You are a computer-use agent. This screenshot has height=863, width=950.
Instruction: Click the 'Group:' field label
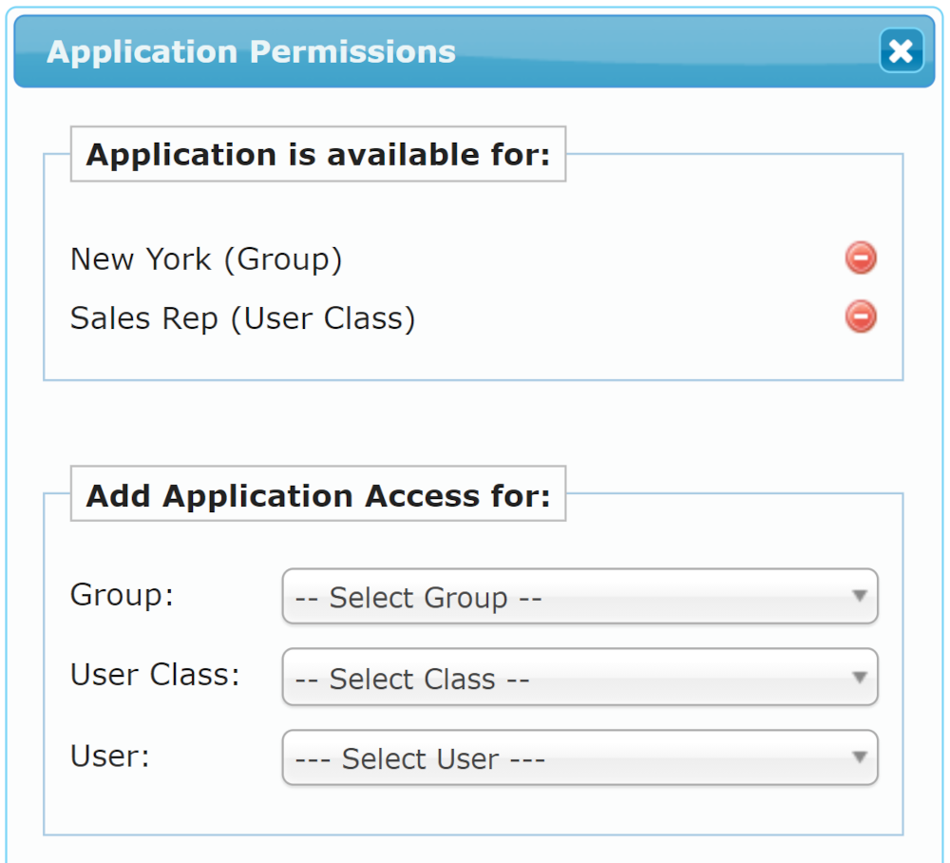tap(122, 595)
